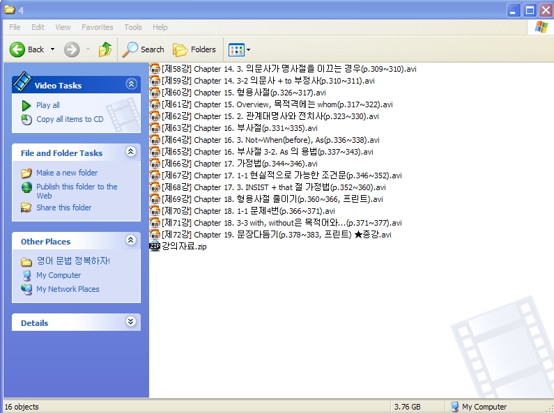Open the File menu
554x413 pixels.
[x=15, y=27]
